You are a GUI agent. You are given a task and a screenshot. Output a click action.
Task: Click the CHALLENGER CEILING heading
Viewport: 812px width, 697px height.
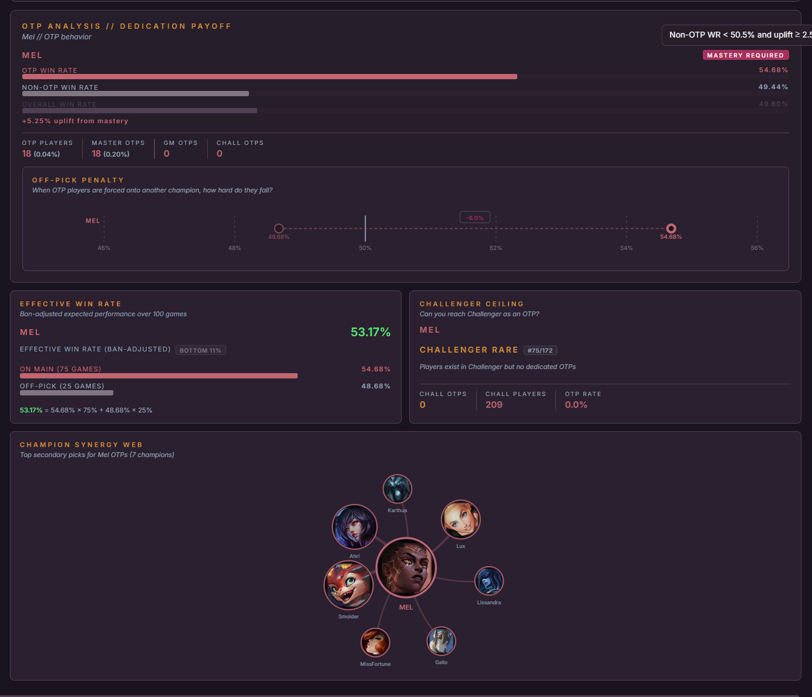point(471,304)
